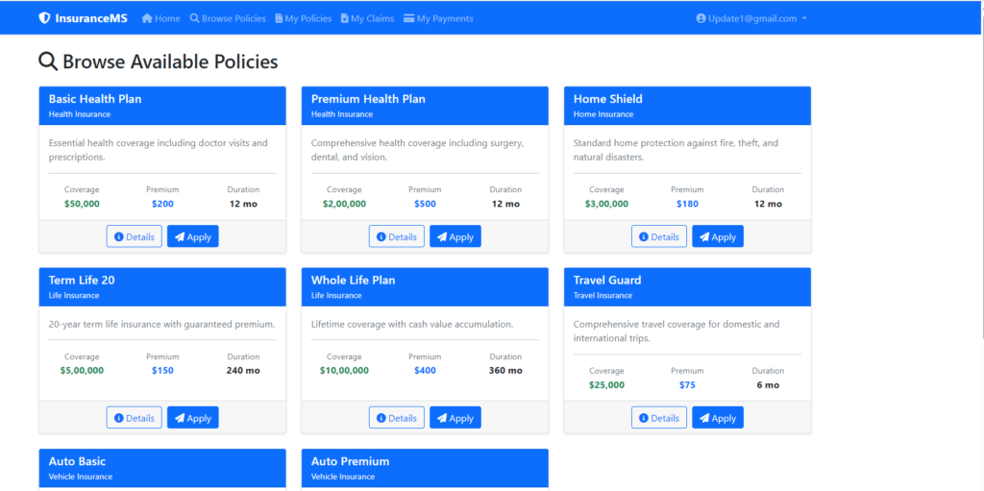View Details for Home Shield policy
The width and height of the screenshot is (984, 491).
coord(659,236)
